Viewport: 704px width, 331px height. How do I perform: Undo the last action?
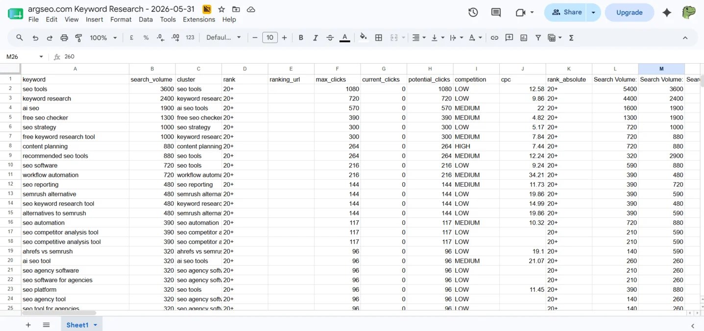[35, 38]
